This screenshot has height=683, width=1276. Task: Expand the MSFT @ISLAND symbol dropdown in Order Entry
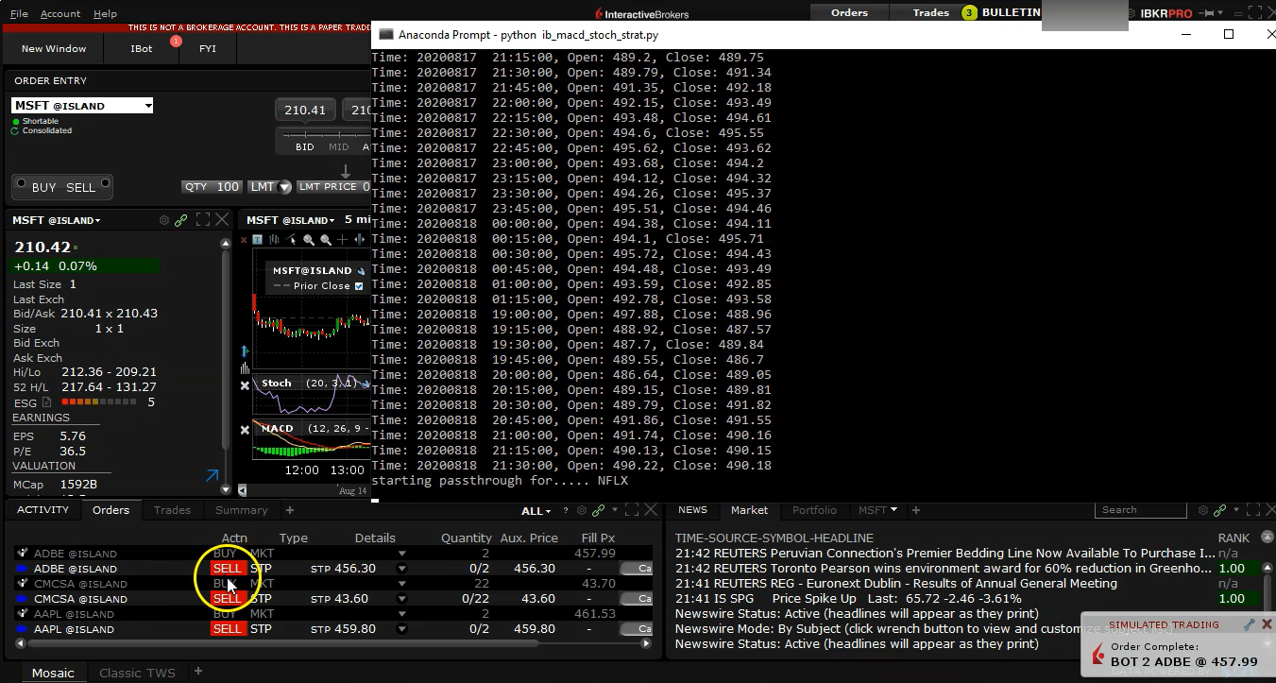148,106
